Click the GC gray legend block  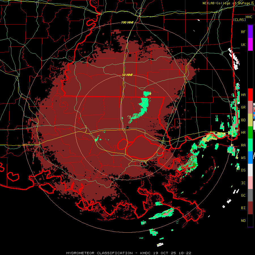(x=250, y=195)
